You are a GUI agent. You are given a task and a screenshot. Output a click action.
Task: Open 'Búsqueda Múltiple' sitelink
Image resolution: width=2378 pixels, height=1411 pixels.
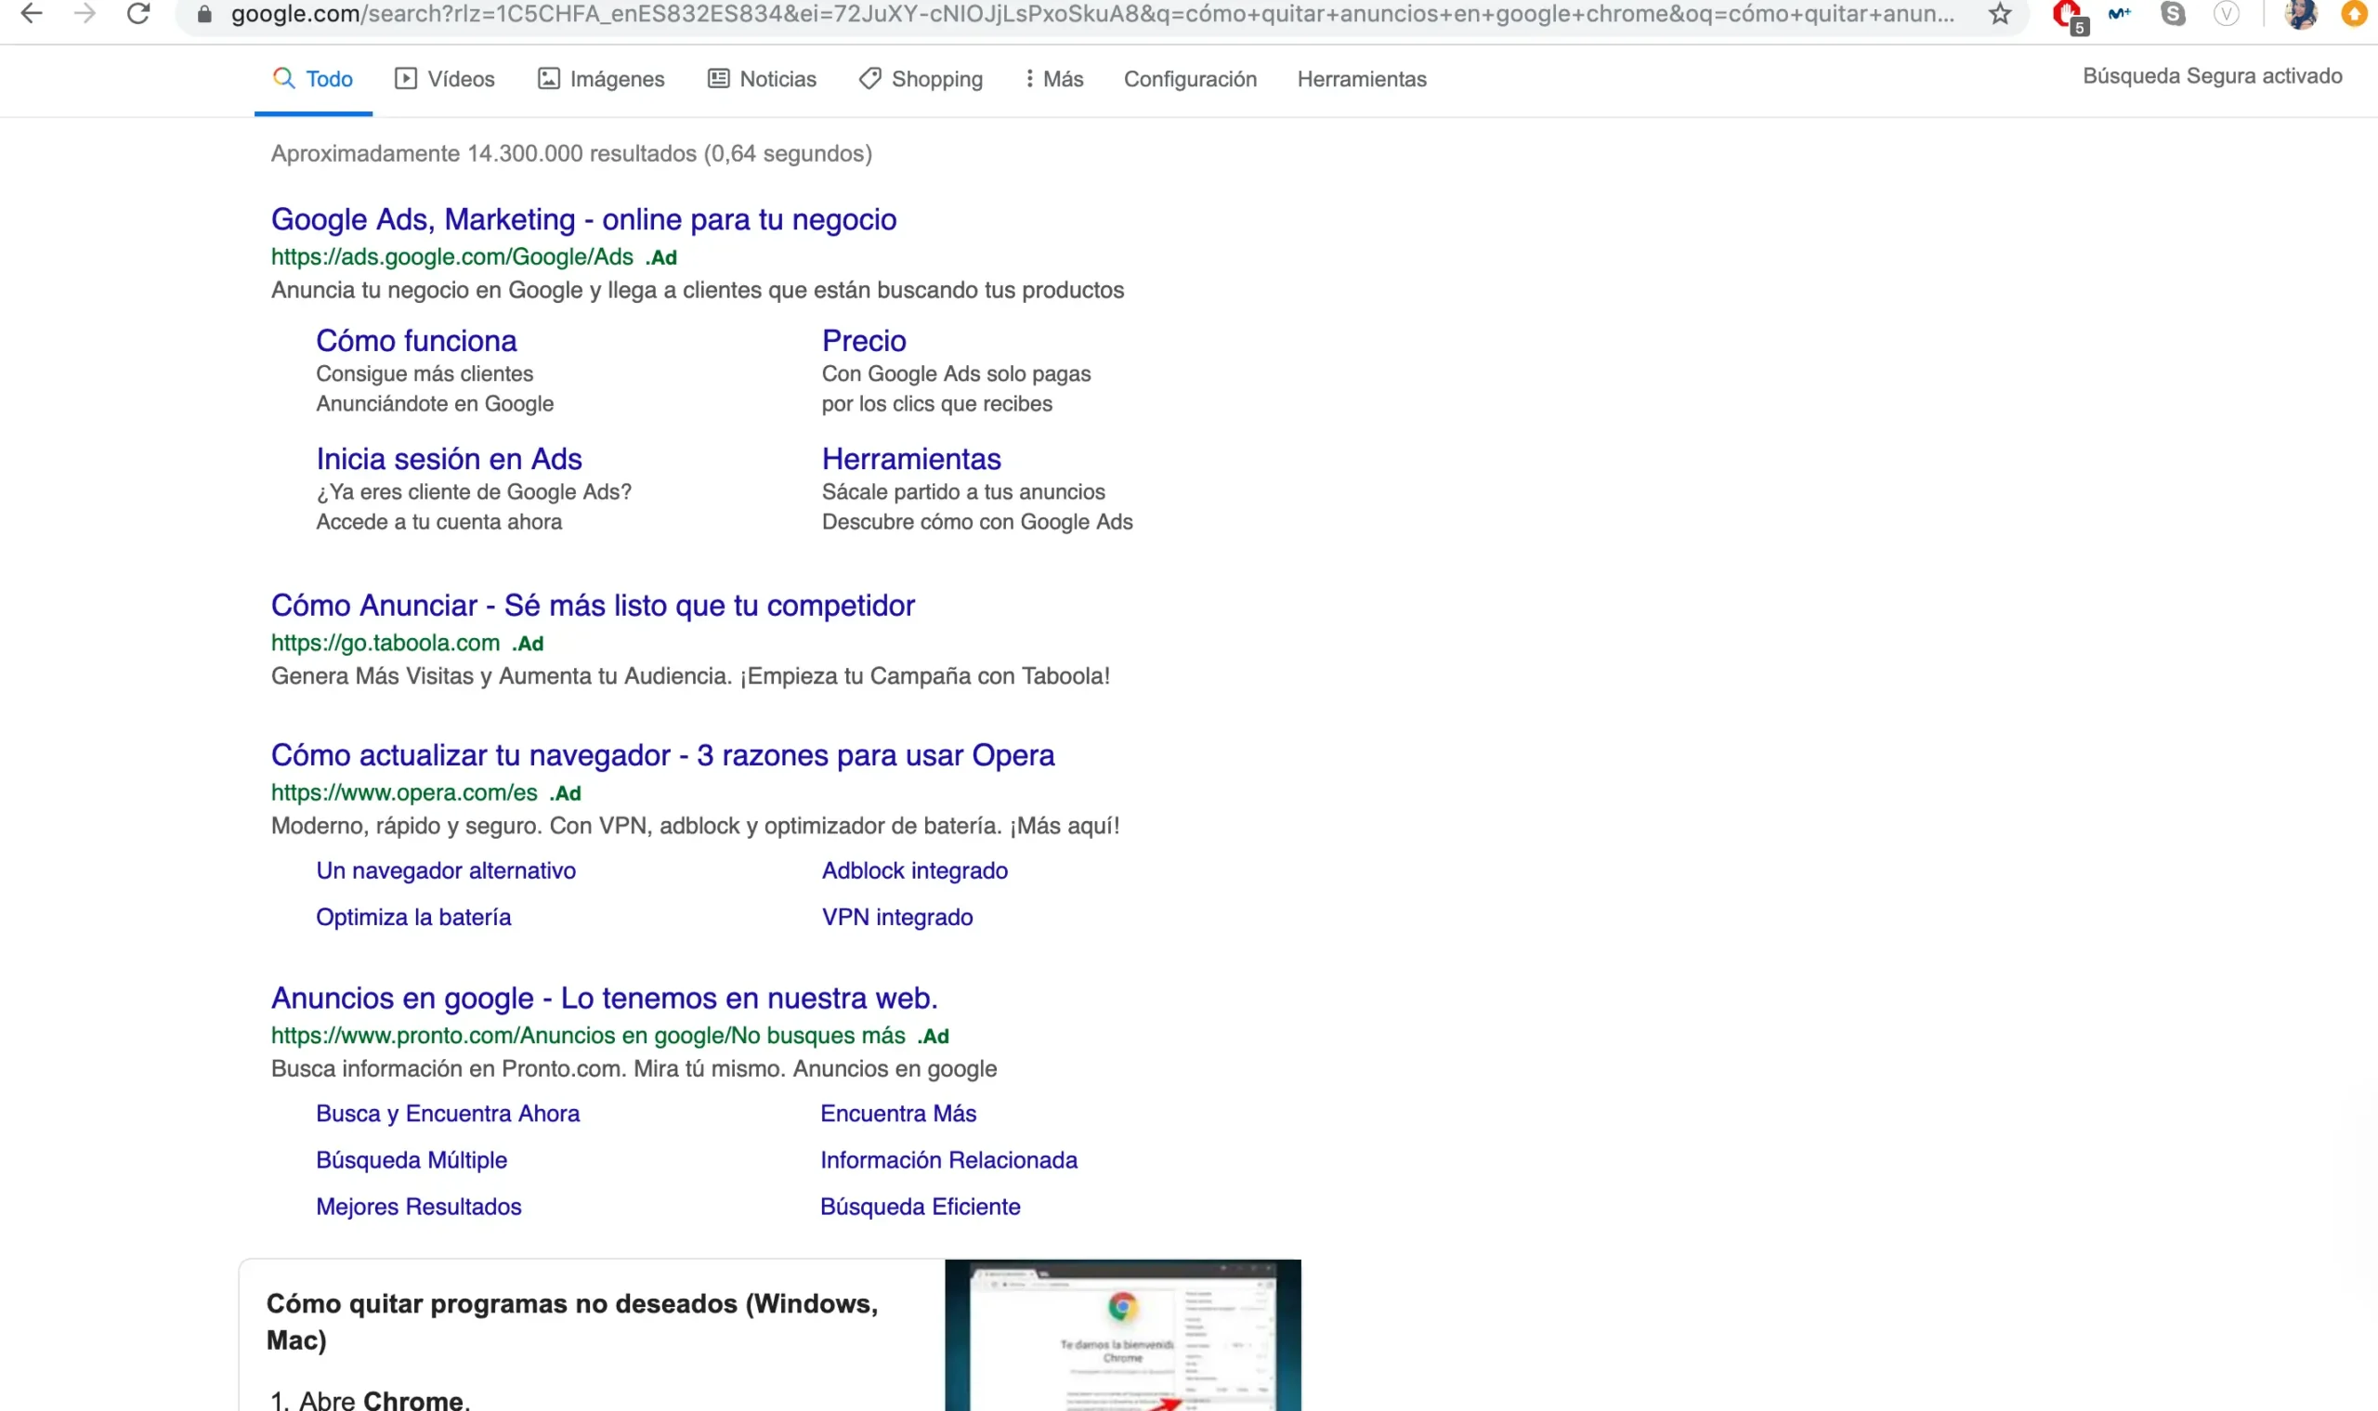coord(412,1160)
